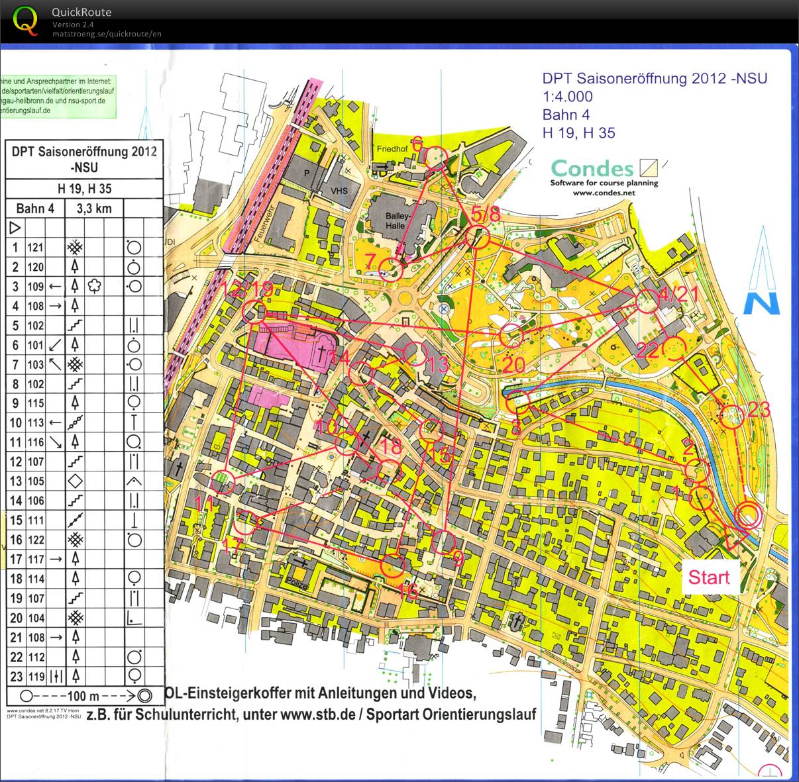Select row 13 code 105 in the control table
Viewport: 799px width, 782px height.
click(35, 481)
